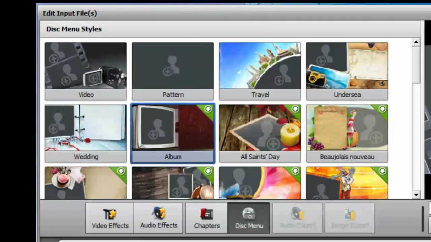431x242 pixels.
Task: Click scrollbar up arrow in styles list
Action: [416, 42]
